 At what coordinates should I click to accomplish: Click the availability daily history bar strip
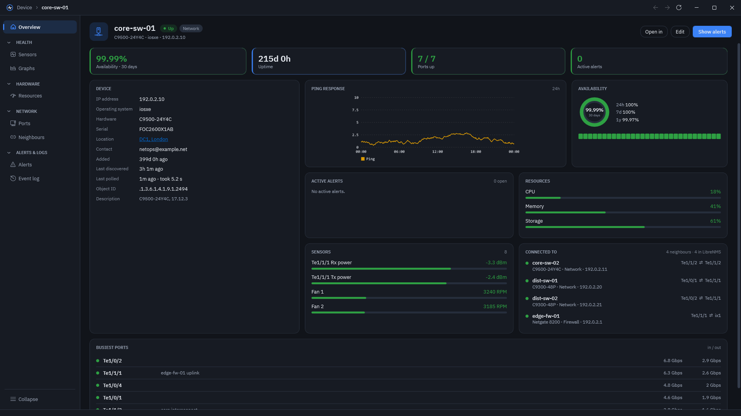[x=650, y=136]
